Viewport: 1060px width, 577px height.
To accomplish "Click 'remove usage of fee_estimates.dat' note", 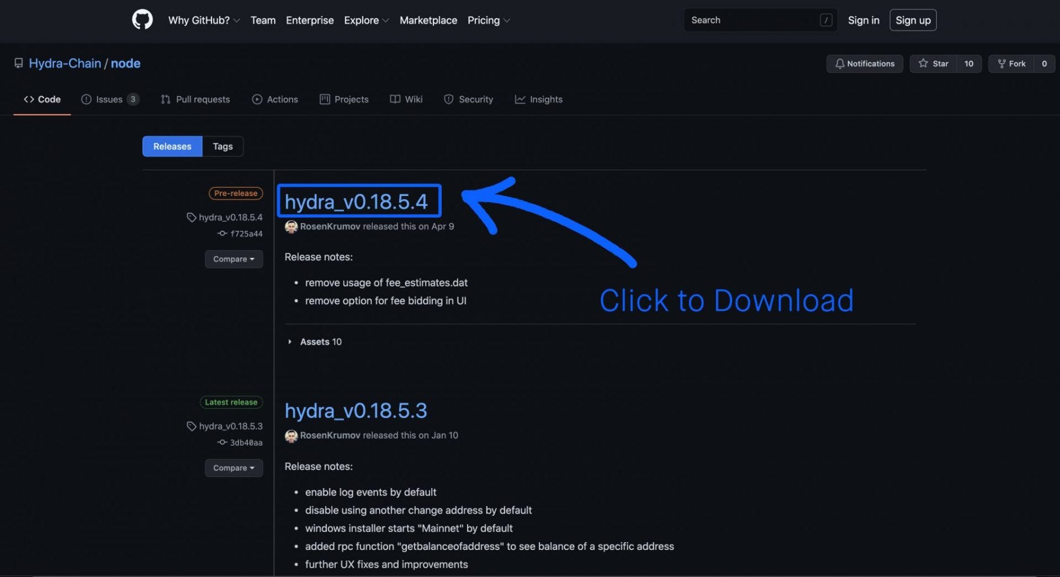I will point(386,283).
